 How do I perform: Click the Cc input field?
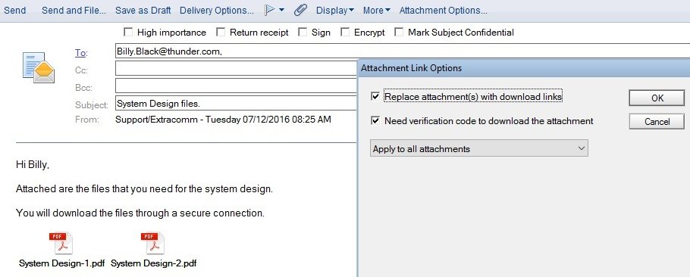(x=237, y=68)
